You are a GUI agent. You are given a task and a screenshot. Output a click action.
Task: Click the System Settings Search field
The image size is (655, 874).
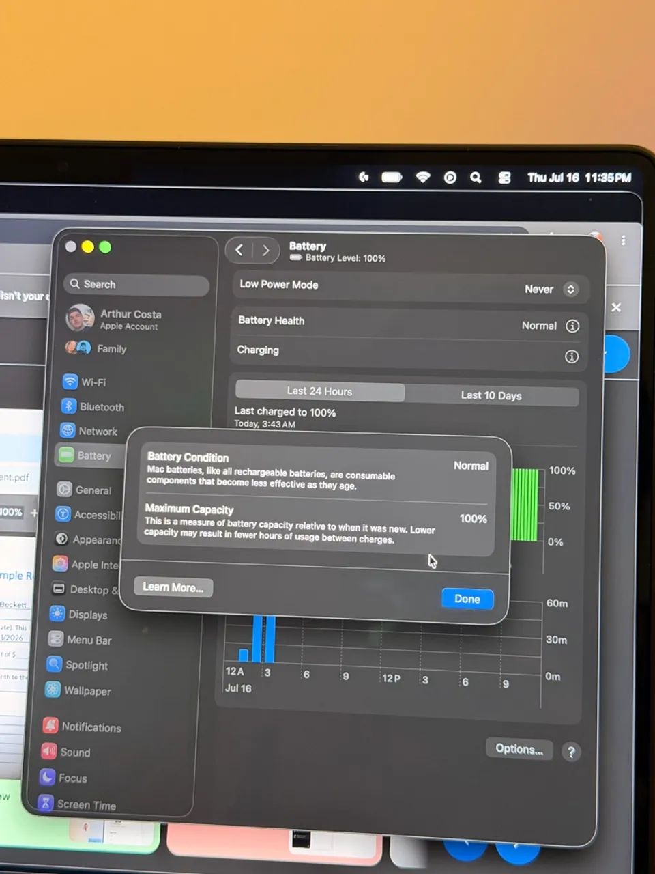coord(136,285)
